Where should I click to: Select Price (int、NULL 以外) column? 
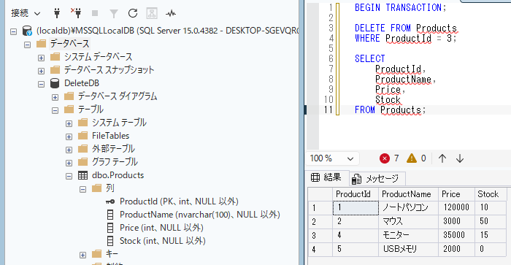click(161, 228)
